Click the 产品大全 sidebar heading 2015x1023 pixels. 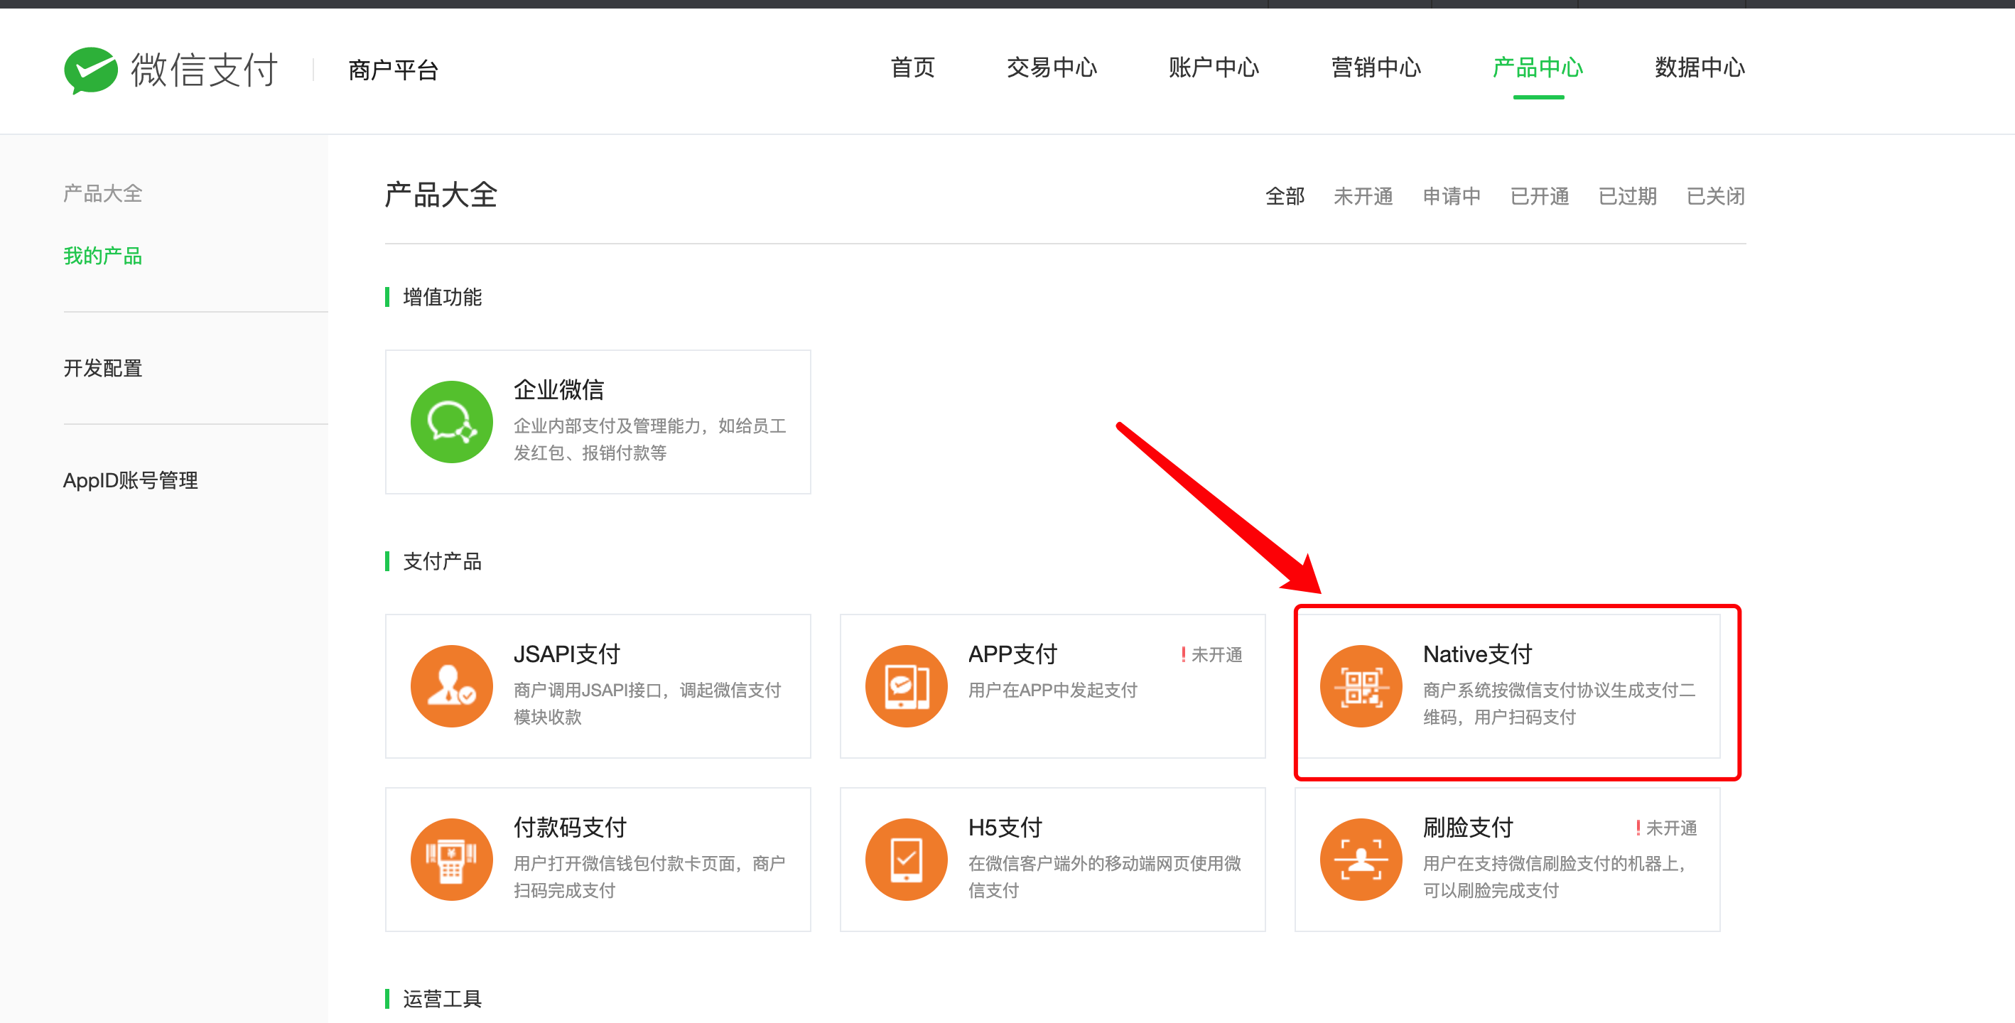click(102, 194)
